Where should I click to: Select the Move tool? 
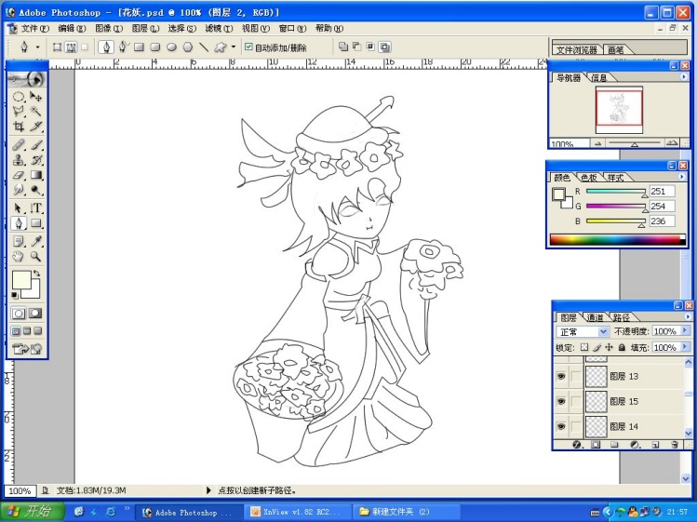click(36, 97)
